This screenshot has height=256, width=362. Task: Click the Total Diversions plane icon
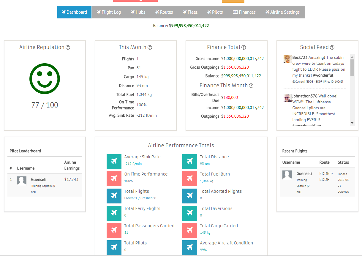coord(190,213)
